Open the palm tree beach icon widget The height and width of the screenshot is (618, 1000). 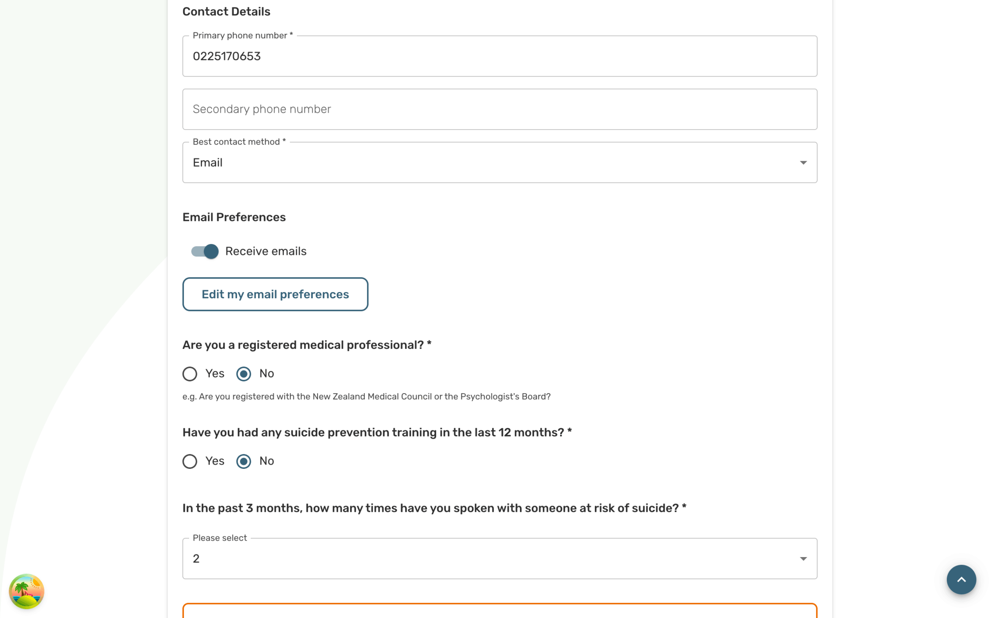click(x=27, y=591)
